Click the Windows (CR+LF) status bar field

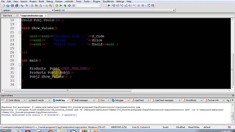97,127
